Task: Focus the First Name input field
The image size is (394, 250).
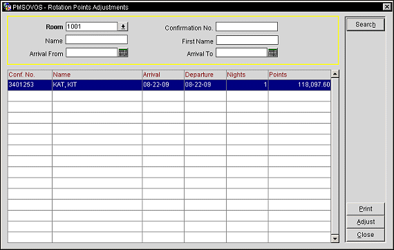Action: click(247, 40)
